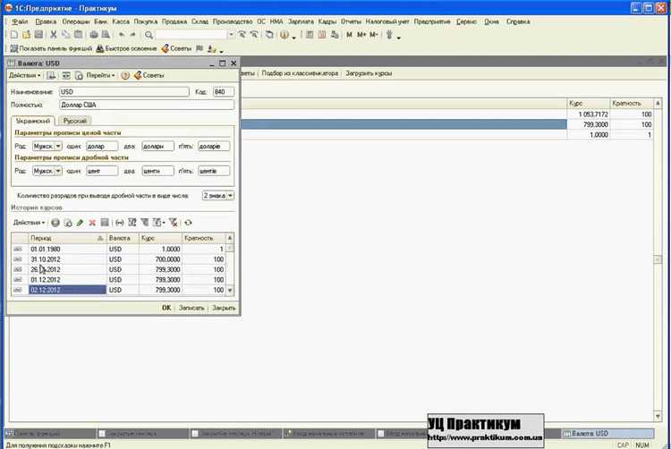Click the Open file folder icon
The height and width of the screenshot is (449, 671).
[x=27, y=35]
